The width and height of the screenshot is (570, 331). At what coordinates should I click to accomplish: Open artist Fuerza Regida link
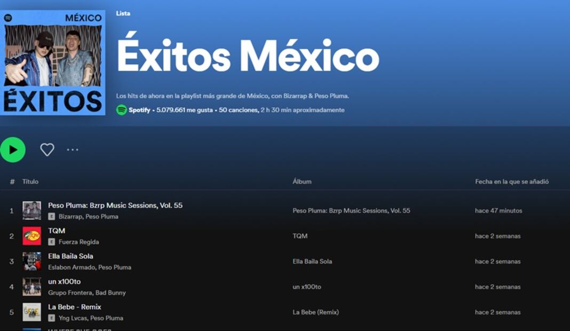(x=78, y=242)
